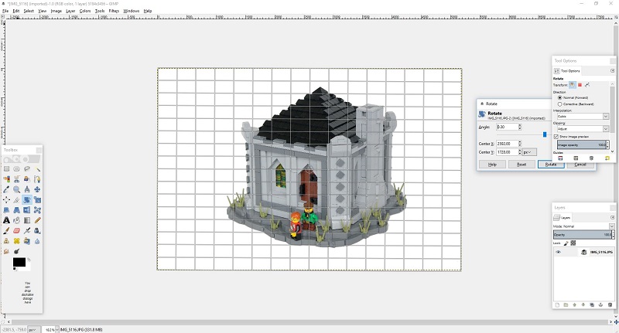Select the Alignment tool
Viewport: 619px width, 333px height.
(6, 200)
